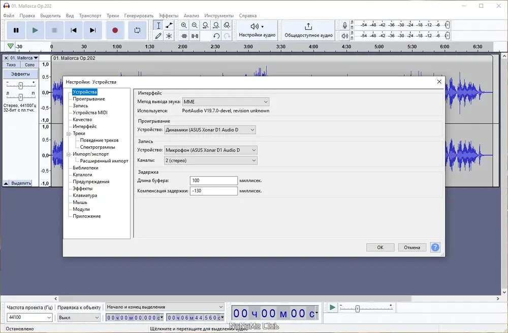Select the Draw pencil tool
Viewport: 508px width, 333px height.
click(158, 36)
